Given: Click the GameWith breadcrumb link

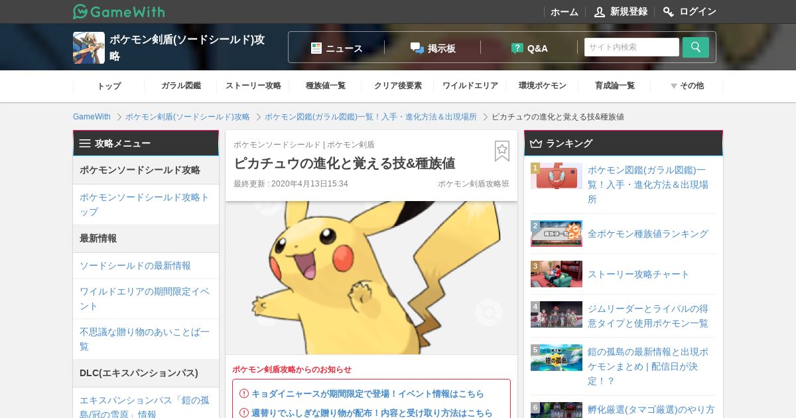Looking at the screenshot, I should 92,117.
